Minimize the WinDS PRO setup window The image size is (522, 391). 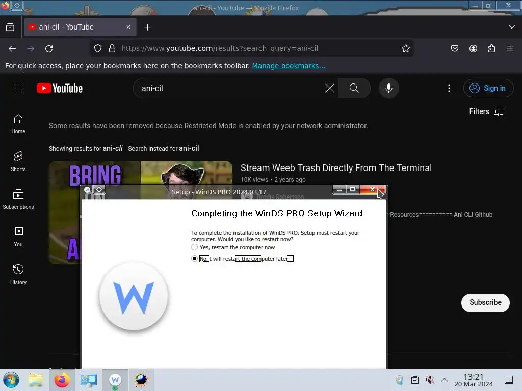(x=339, y=190)
